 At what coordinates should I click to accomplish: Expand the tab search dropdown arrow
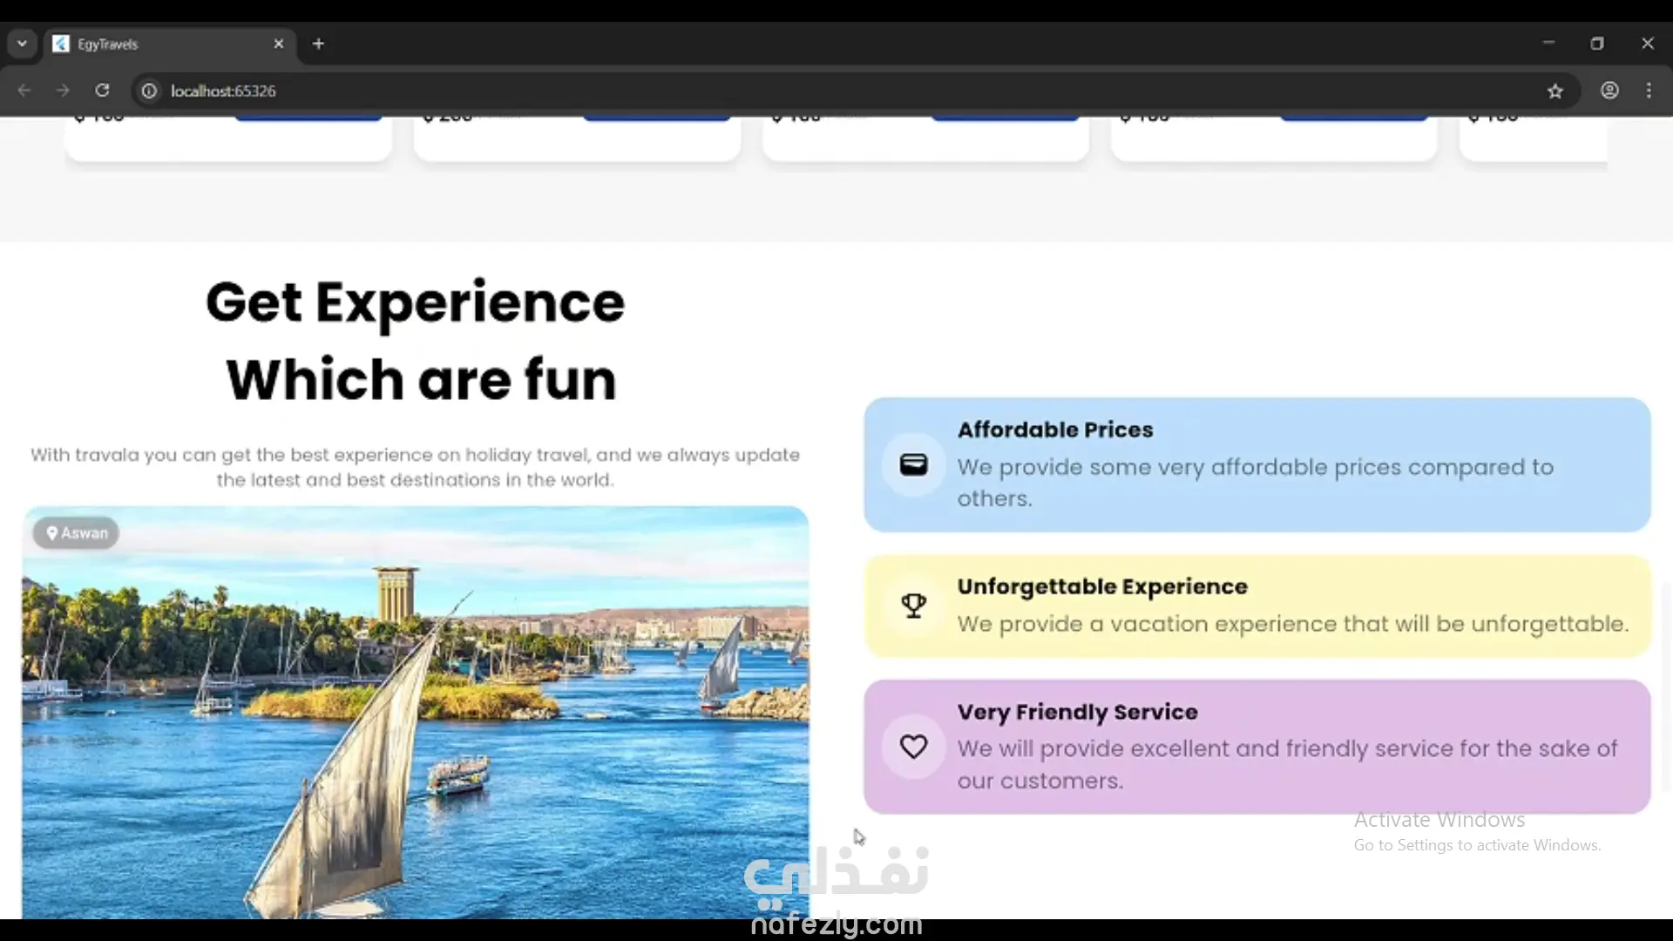point(22,44)
